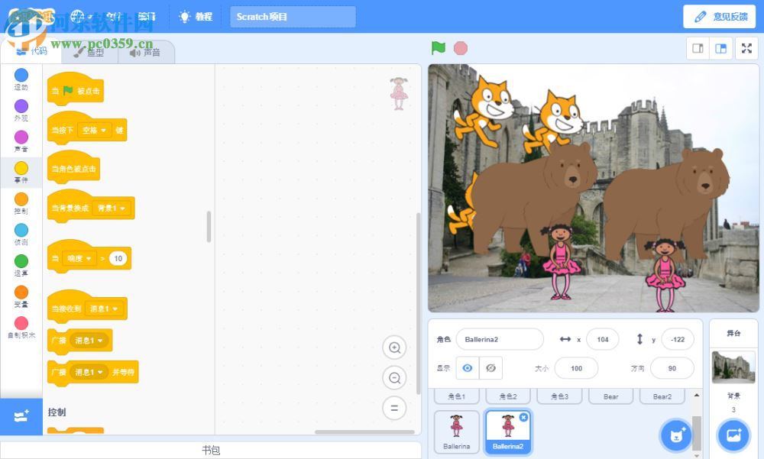This screenshot has width=764, height=459.
Task: Click the 意见反馈 feedback button
Action: pos(719,15)
